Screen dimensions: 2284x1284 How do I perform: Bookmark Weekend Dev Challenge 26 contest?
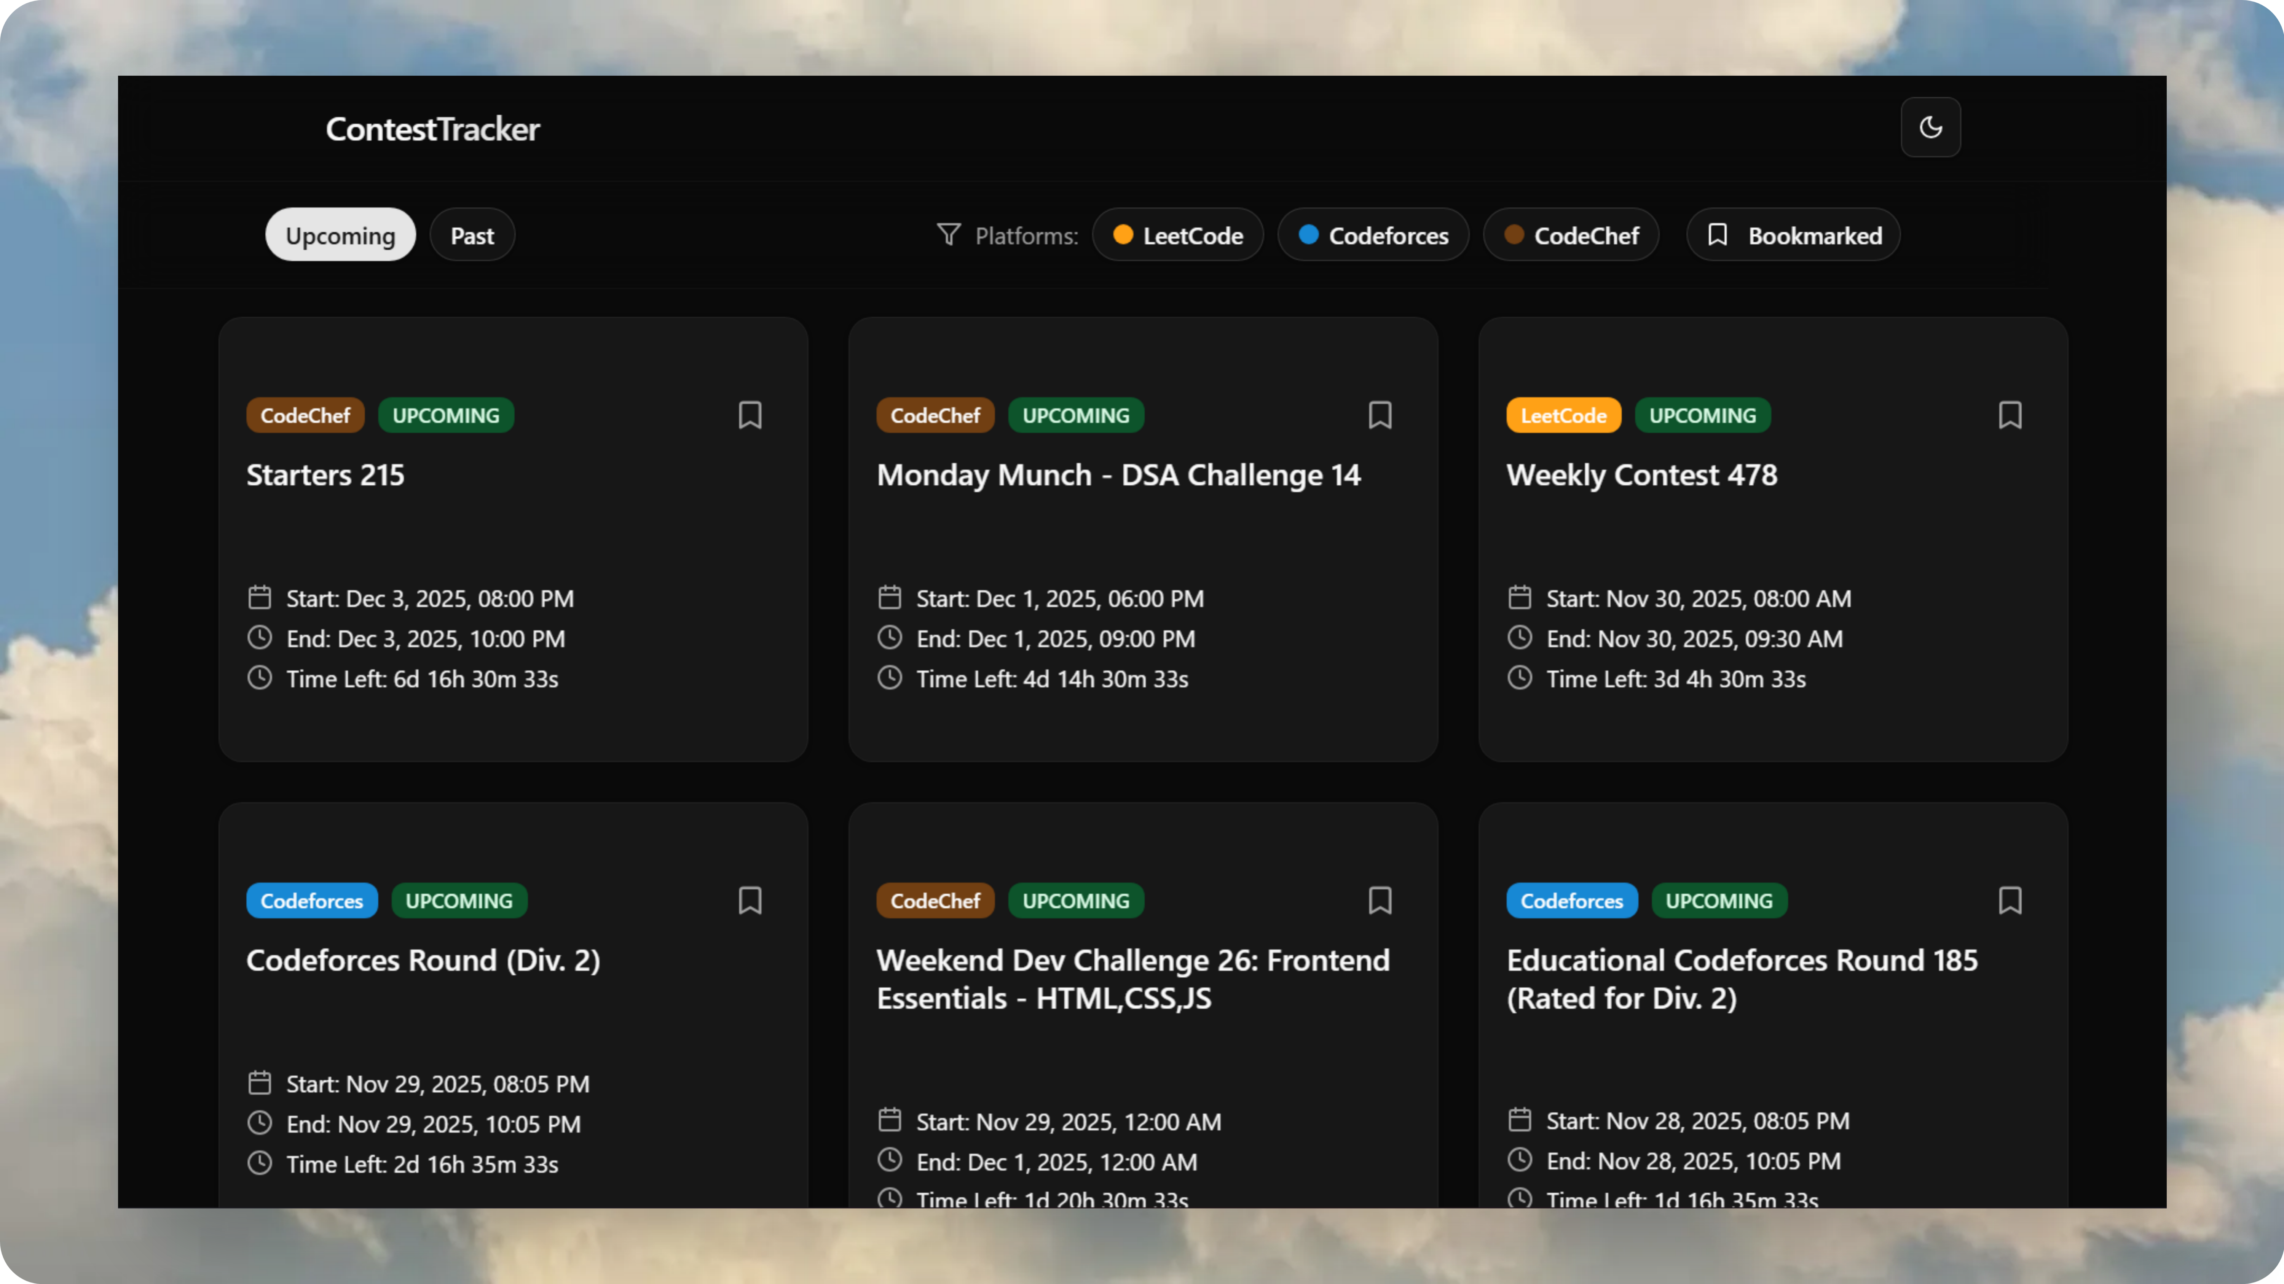[x=1380, y=900]
